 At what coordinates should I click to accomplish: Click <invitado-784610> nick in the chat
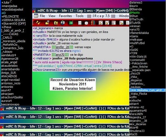[46, 39]
